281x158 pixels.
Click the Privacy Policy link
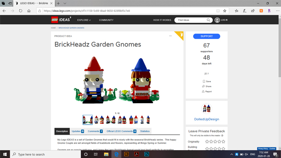tap(263, 149)
